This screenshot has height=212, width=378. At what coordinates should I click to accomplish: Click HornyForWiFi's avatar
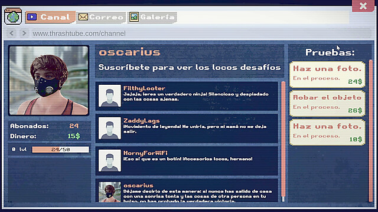tap(110, 161)
